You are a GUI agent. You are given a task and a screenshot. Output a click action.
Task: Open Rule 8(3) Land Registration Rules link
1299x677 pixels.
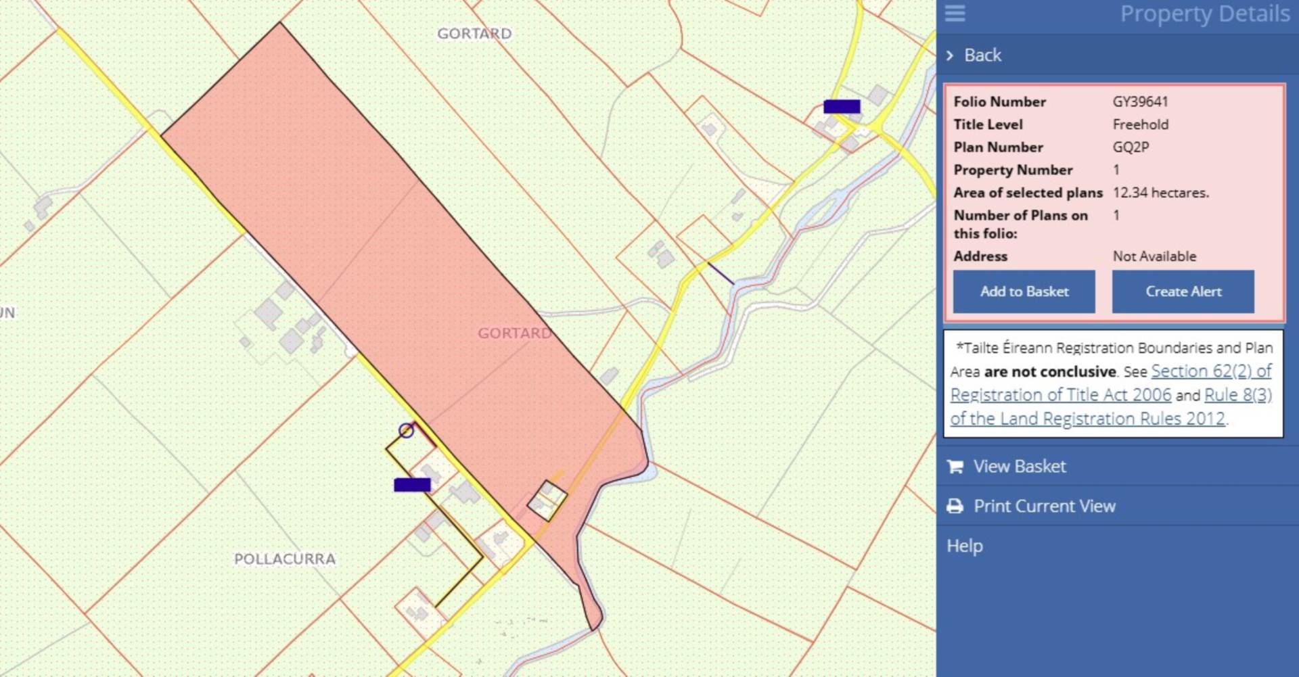tap(1237, 395)
